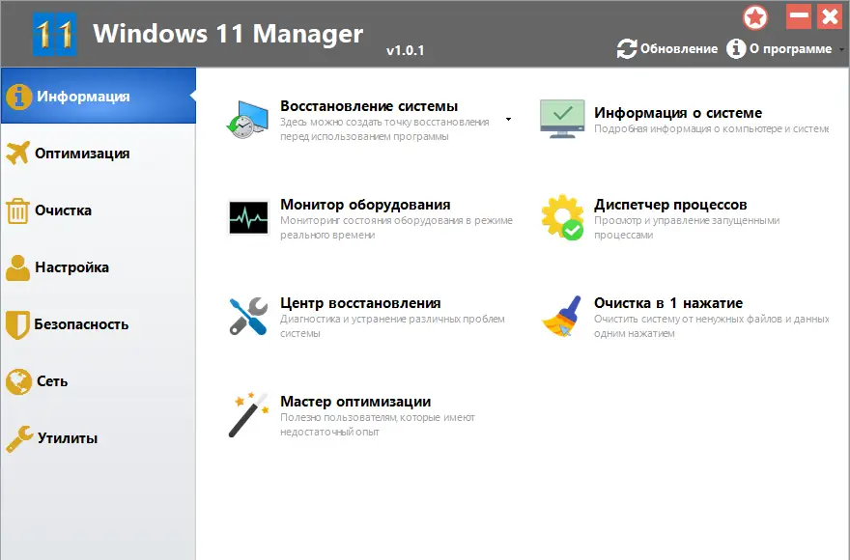This screenshot has height=560, width=850.
Task: Click the globe icon for Сеть
Action: point(18,381)
